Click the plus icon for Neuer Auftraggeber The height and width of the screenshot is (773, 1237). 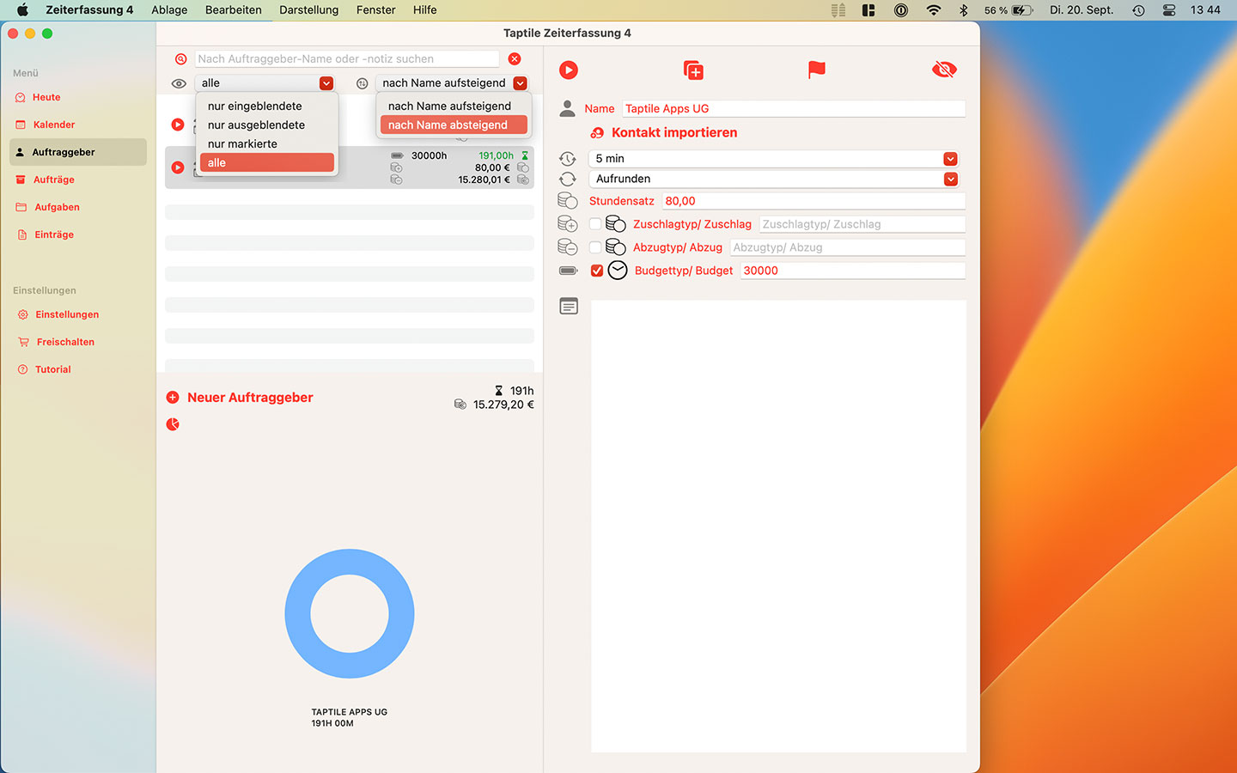(x=173, y=398)
